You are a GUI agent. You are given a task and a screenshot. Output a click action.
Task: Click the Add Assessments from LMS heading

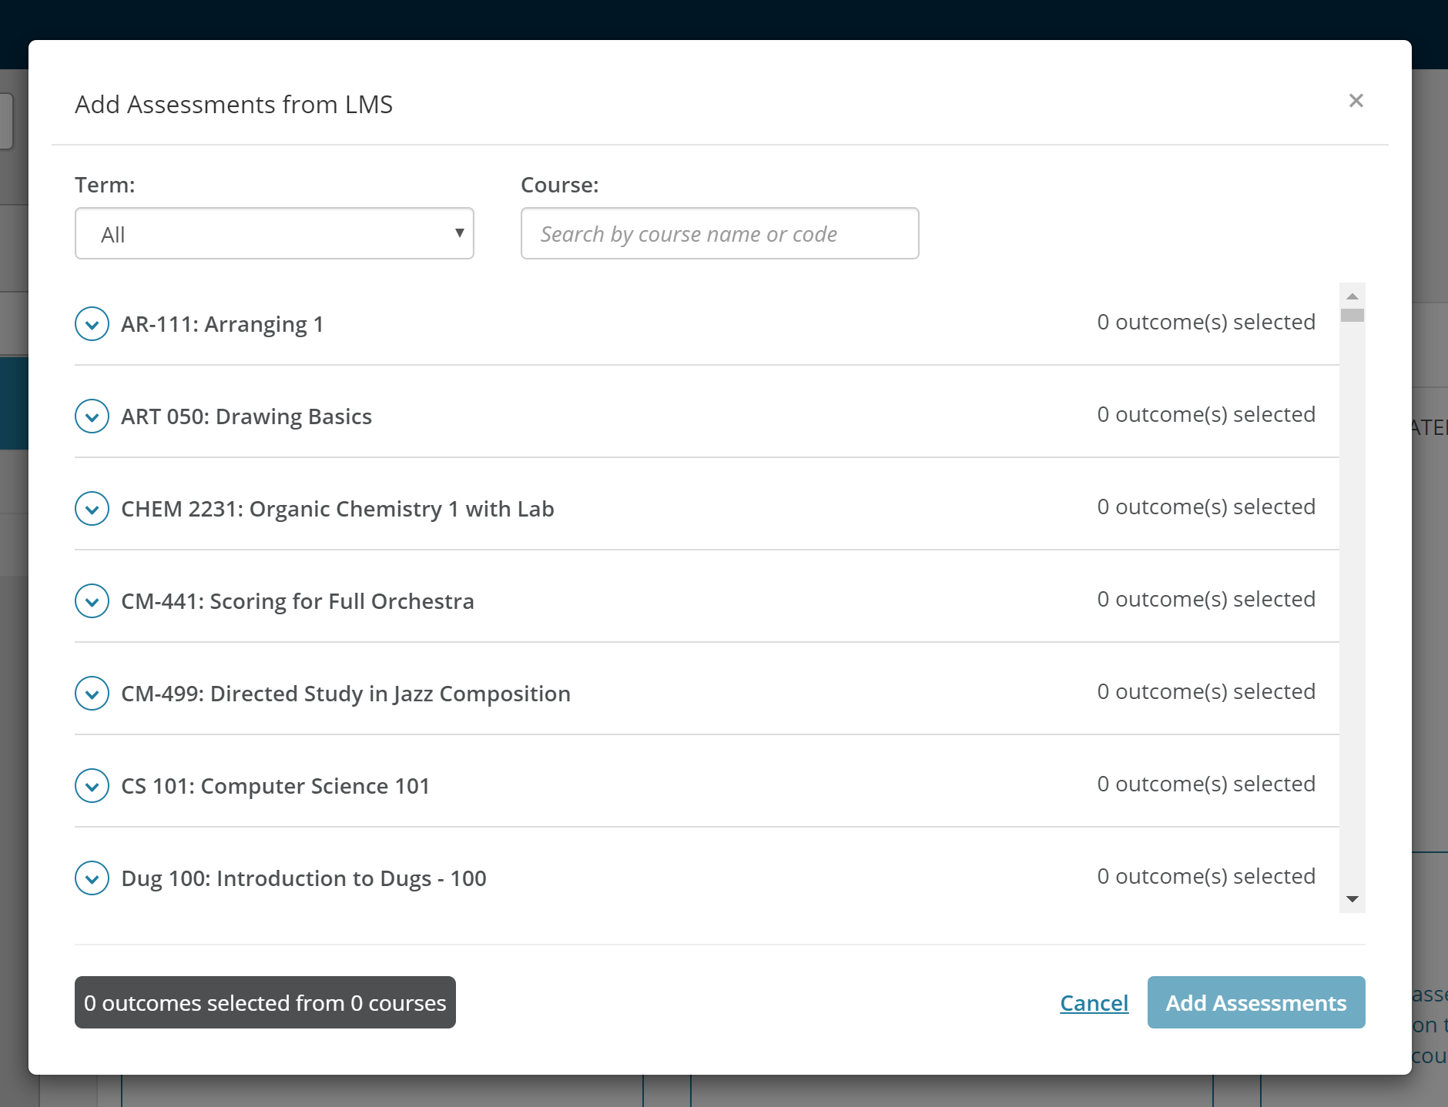click(233, 104)
